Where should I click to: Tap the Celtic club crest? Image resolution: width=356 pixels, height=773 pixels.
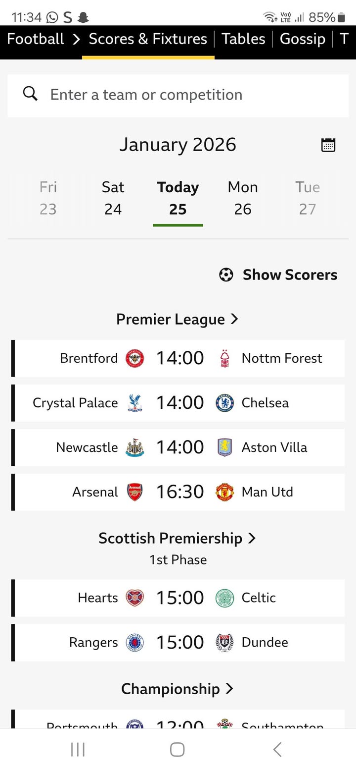[224, 598]
